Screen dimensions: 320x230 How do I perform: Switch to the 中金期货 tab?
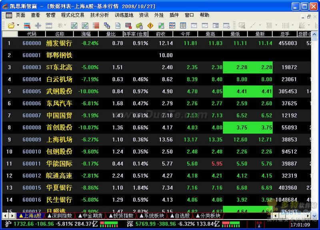[90, 216]
